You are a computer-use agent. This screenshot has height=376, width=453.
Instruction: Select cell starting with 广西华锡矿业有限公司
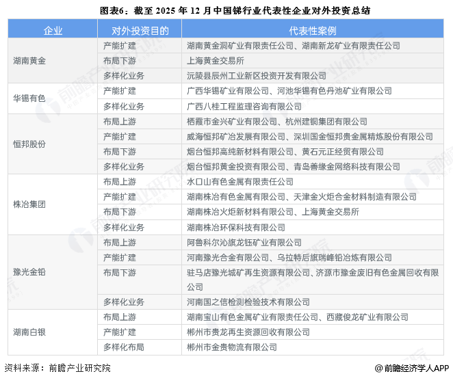coord(313,91)
